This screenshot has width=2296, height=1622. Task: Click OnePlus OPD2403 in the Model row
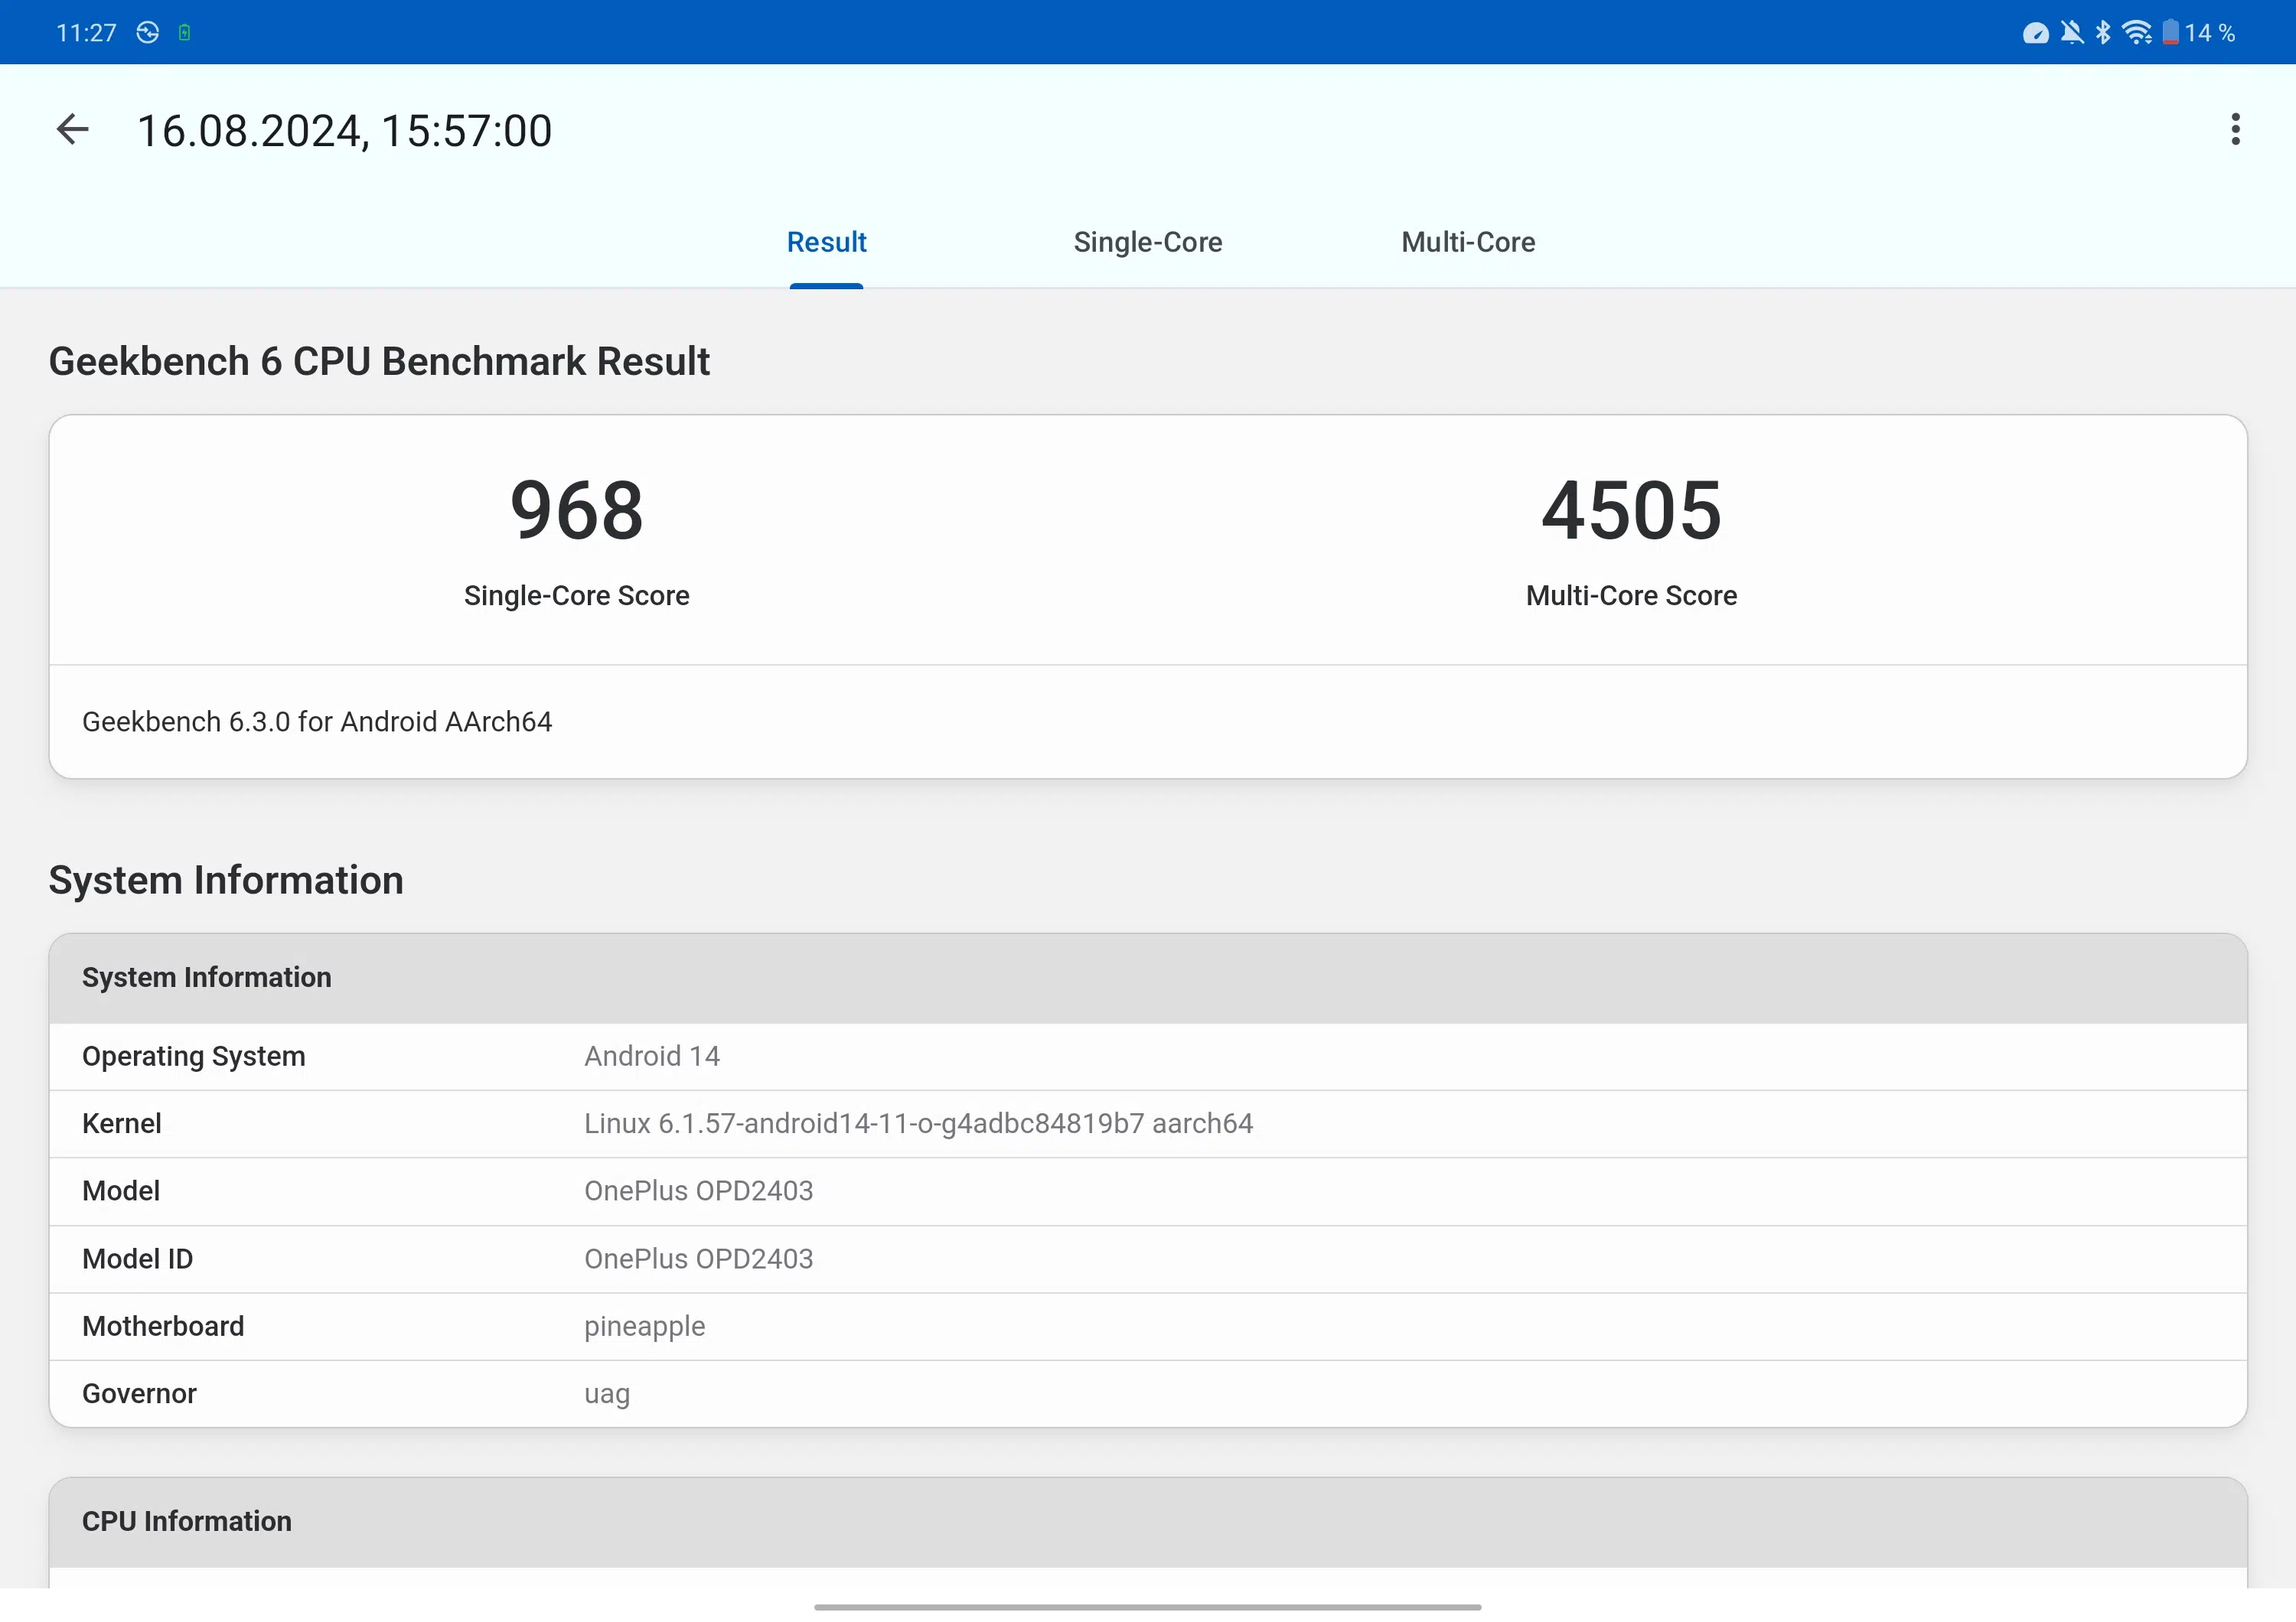(698, 1191)
